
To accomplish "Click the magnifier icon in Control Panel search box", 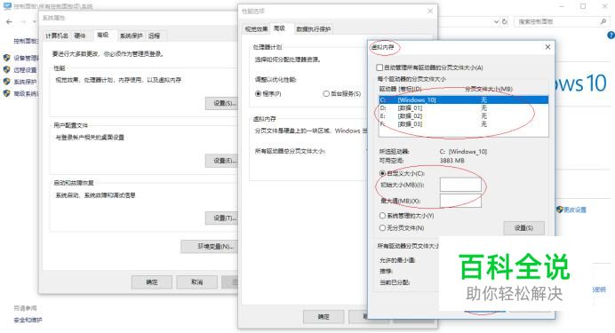I will [603, 21].
